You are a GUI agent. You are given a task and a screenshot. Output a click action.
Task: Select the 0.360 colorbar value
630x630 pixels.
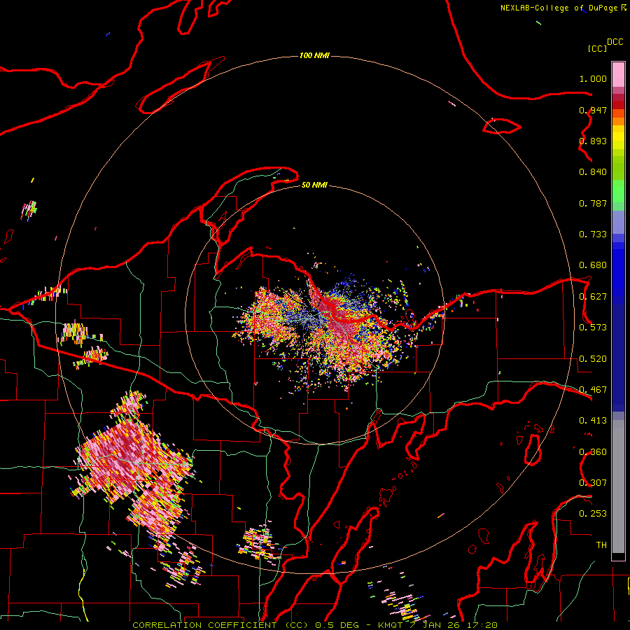(593, 452)
